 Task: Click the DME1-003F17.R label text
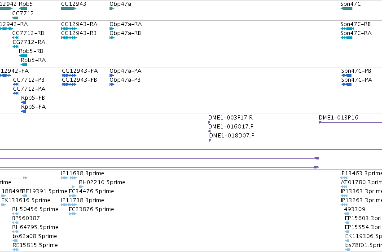click(x=231, y=118)
